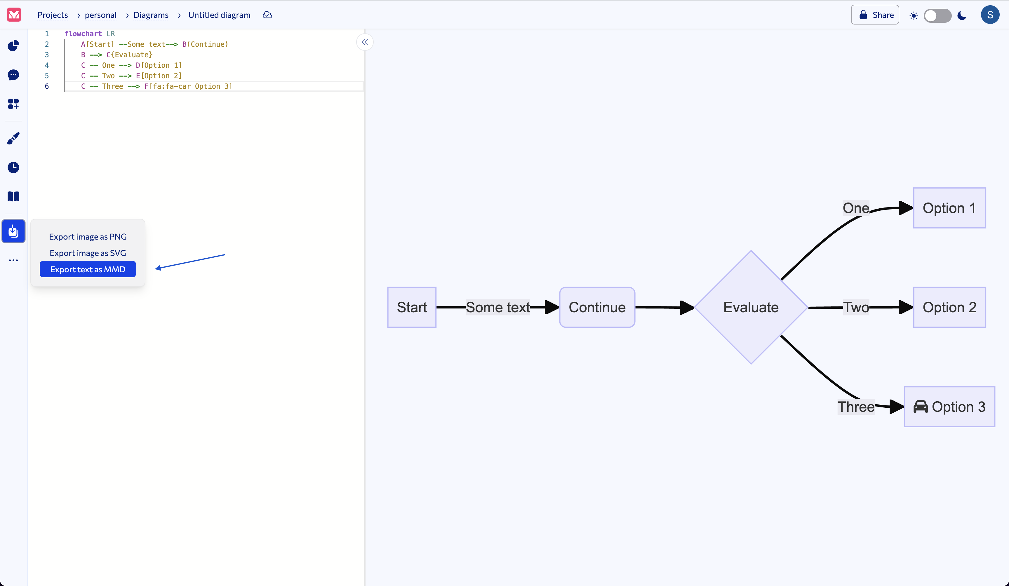Choose Export image as PNG
Screen dimensions: 1009x586
88,236
